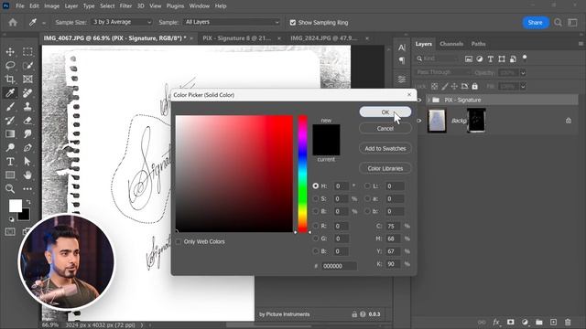Select the Move tool

click(x=10, y=51)
